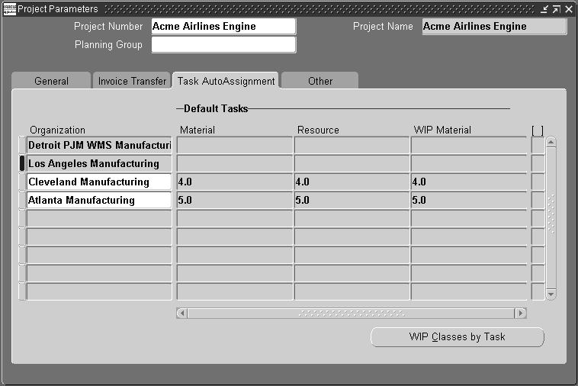Click the descriptive flexfield for Atlanta row

(x=538, y=200)
